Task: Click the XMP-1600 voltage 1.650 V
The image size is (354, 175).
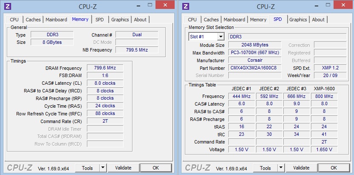Action: pyautogui.click(x=324, y=149)
